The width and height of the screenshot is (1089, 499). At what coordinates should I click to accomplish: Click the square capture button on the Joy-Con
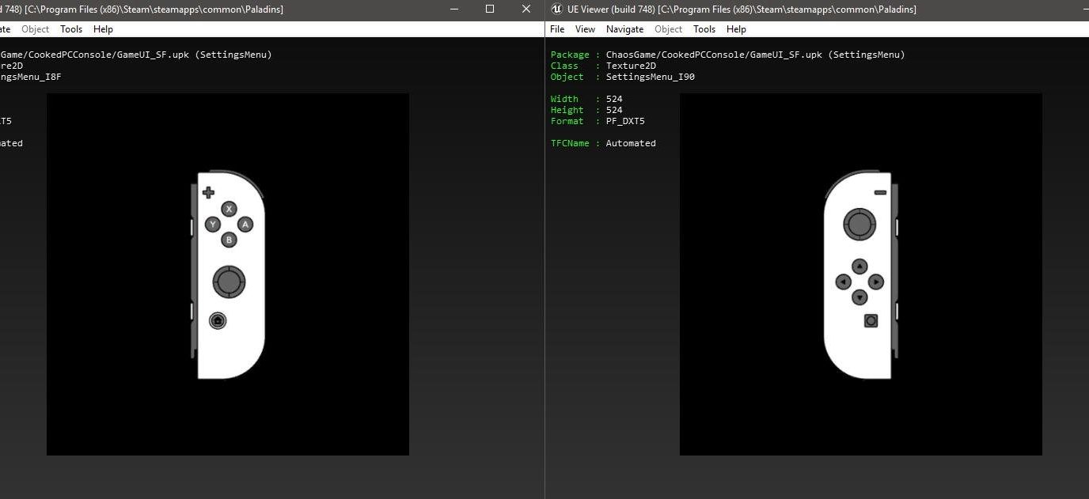click(x=871, y=320)
